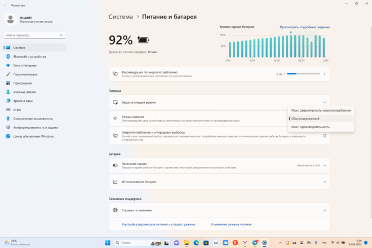Open Настройка параметров питания и спящего режима link
Image resolution: width=372 pixels, height=248 pixels.
point(159,224)
